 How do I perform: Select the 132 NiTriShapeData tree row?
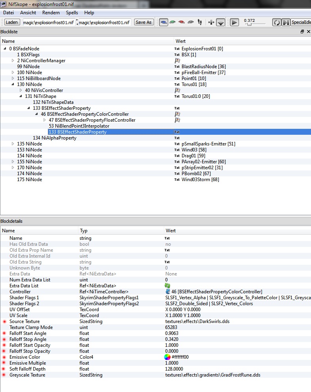(53, 102)
